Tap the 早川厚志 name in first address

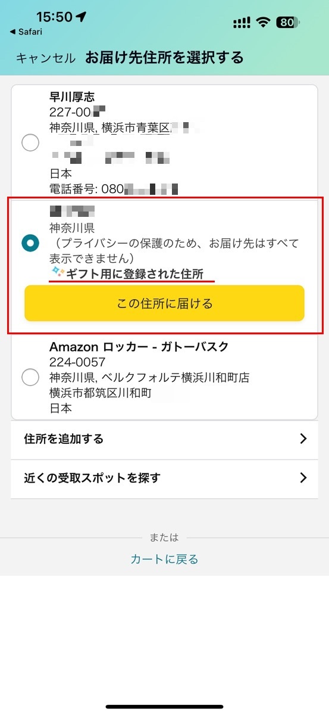(x=72, y=97)
